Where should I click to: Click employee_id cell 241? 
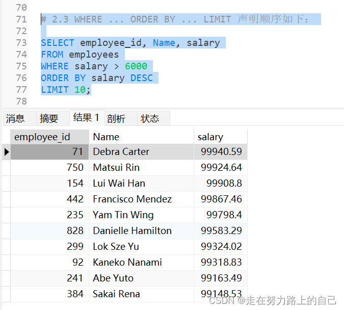click(49, 278)
